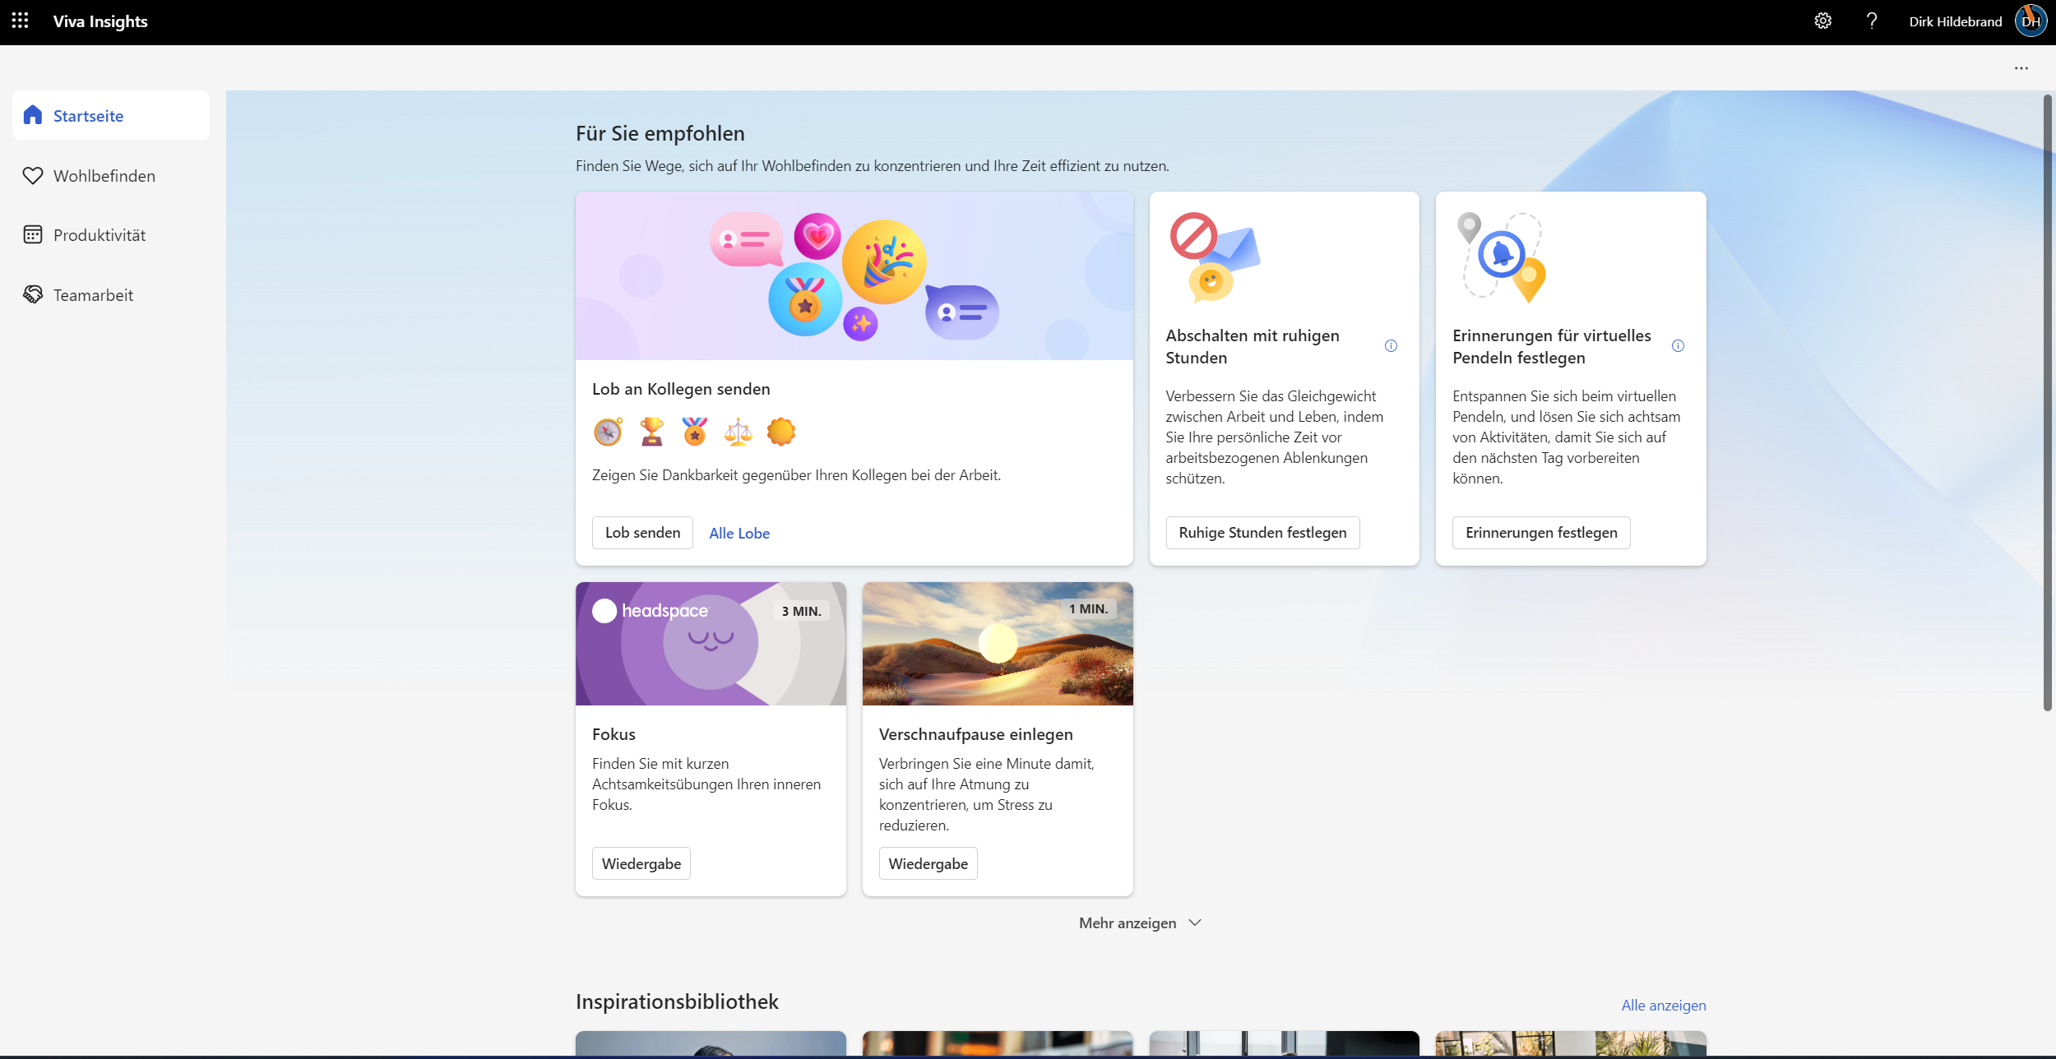Play the headspace Fokus thumbnail
The width and height of the screenshot is (2056, 1059).
point(711,644)
